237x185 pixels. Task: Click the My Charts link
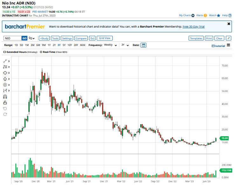tap(185, 15)
